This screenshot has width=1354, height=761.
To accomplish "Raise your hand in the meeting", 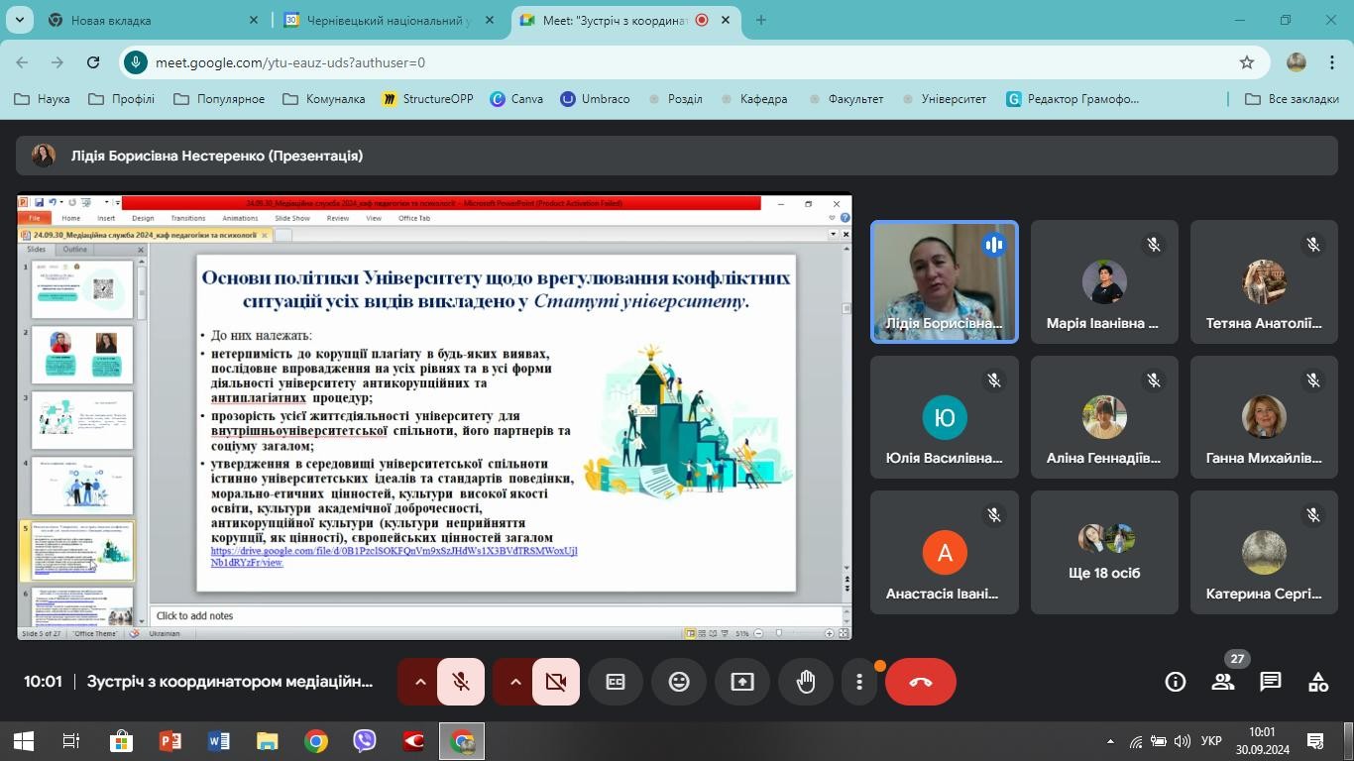I will coord(806,682).
